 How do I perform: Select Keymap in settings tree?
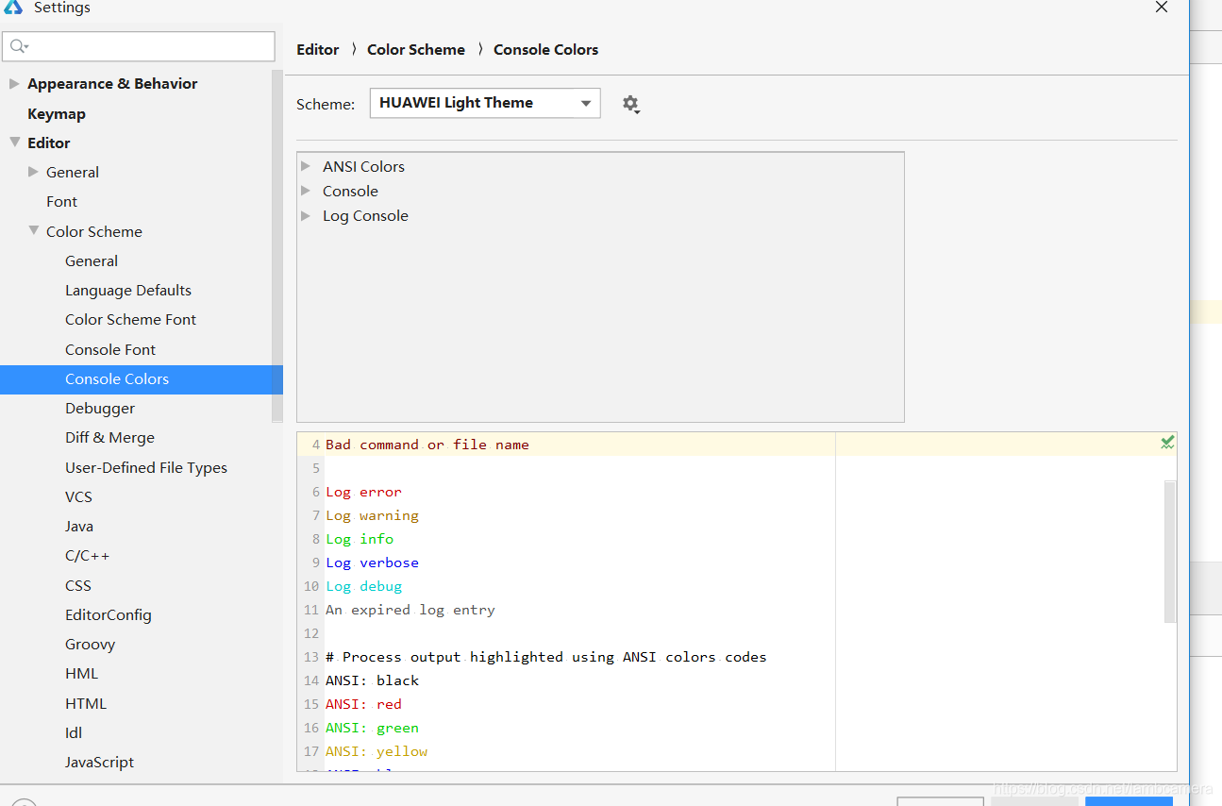(57, 113)
